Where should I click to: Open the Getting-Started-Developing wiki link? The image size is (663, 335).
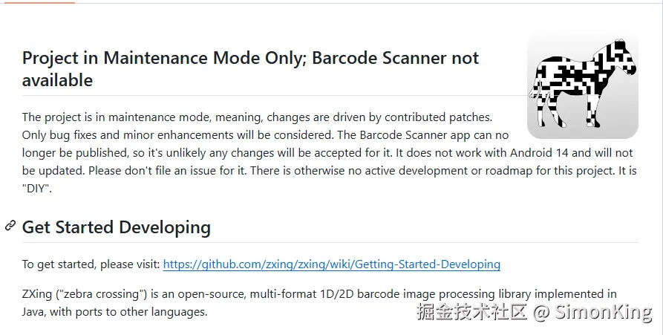(331, 264)
